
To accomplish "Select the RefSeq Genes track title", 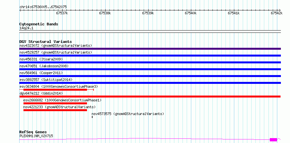I will 33,132.
